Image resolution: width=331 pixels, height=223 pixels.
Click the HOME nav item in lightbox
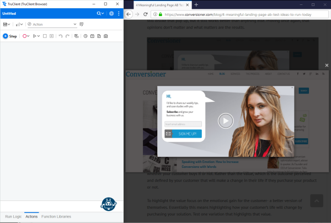tap(211, 74)
